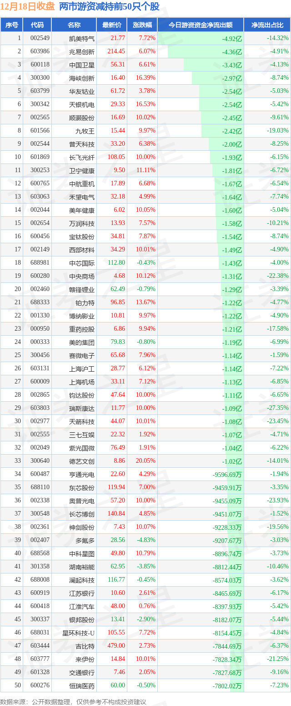Click 德艺文创 change 20.05%
The image size is (291, 706).
click(x=145, y=461)
